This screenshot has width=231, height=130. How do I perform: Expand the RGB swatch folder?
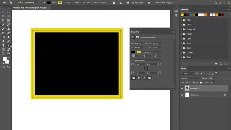point(182,20)
